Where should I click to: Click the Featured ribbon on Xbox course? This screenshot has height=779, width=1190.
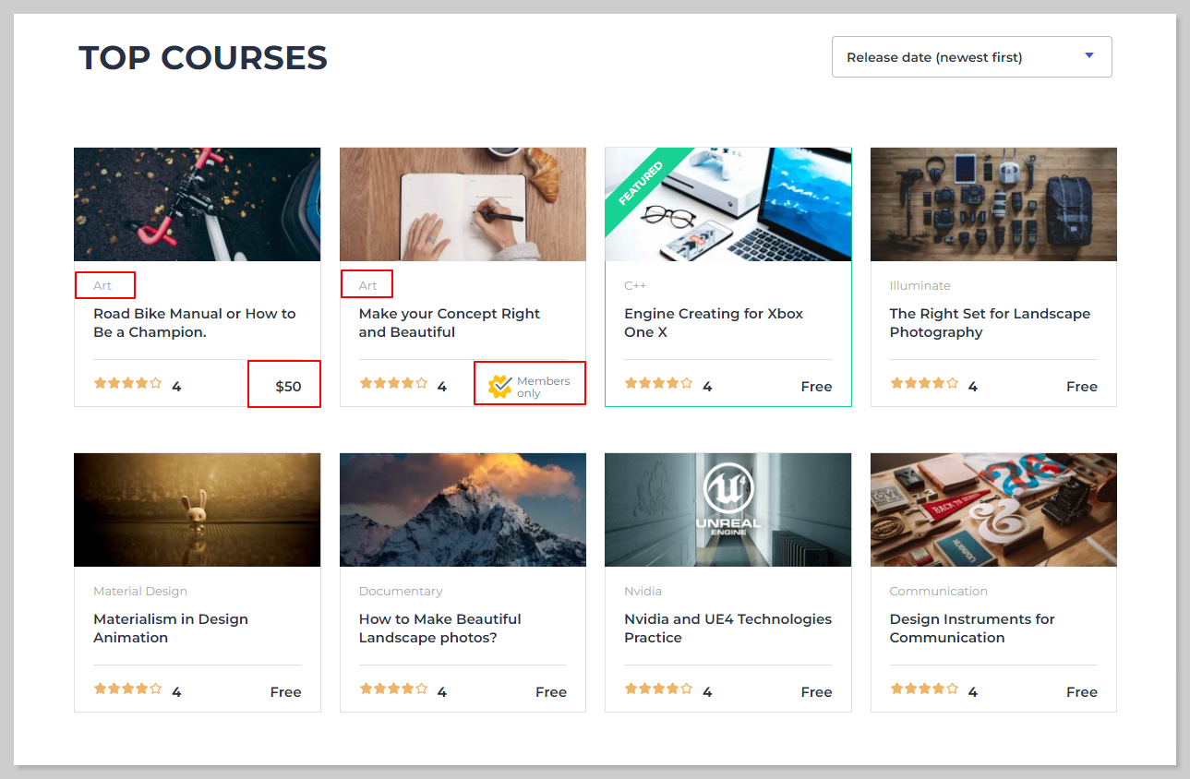[x=641, y=183]
